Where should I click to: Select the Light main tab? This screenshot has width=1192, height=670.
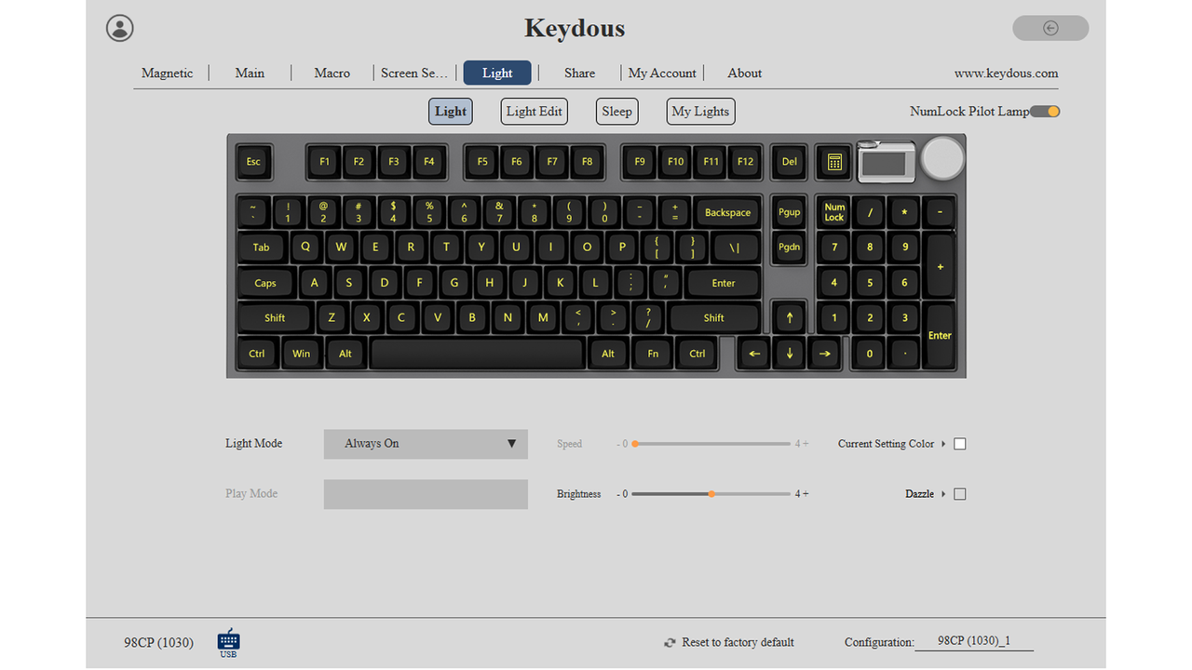click(x=497, y=74)
